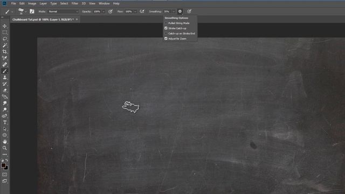Screen dimensions: 345x194
Task: Reset default foreground and background colors
Action: [x=2, y=160]
